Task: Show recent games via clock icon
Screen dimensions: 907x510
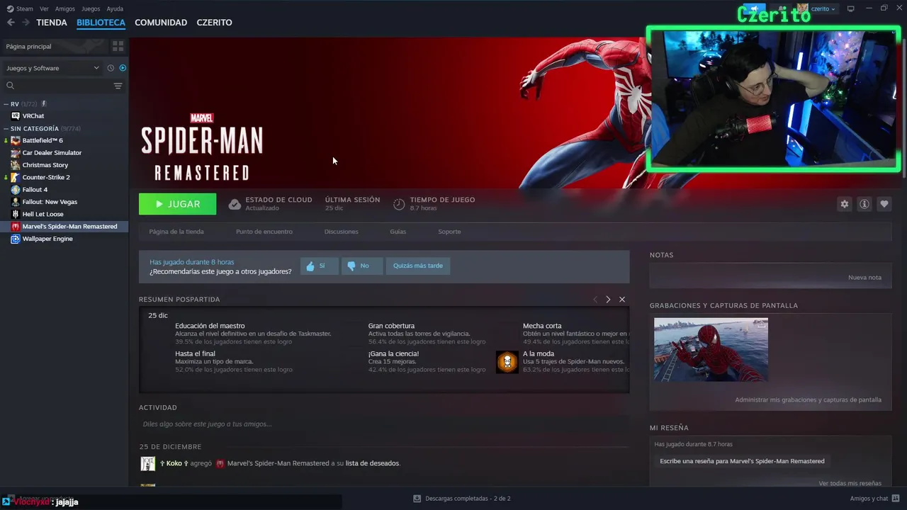Action: (111, 68)
